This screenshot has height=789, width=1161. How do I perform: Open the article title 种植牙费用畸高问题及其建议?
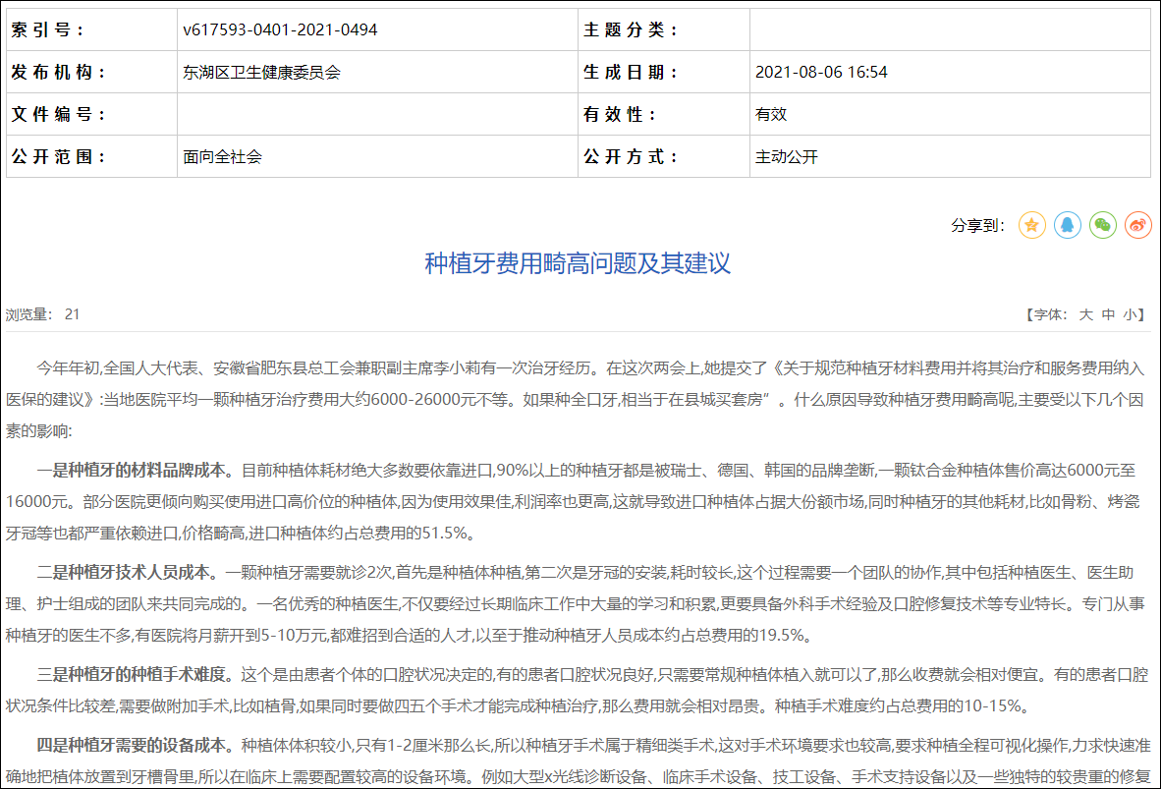[580, 263]
